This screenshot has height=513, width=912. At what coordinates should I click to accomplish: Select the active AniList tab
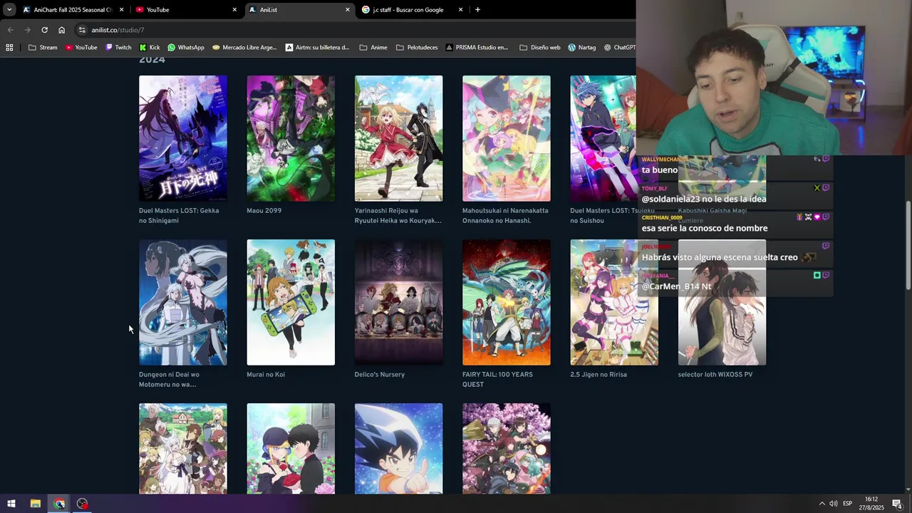[299, 10]
